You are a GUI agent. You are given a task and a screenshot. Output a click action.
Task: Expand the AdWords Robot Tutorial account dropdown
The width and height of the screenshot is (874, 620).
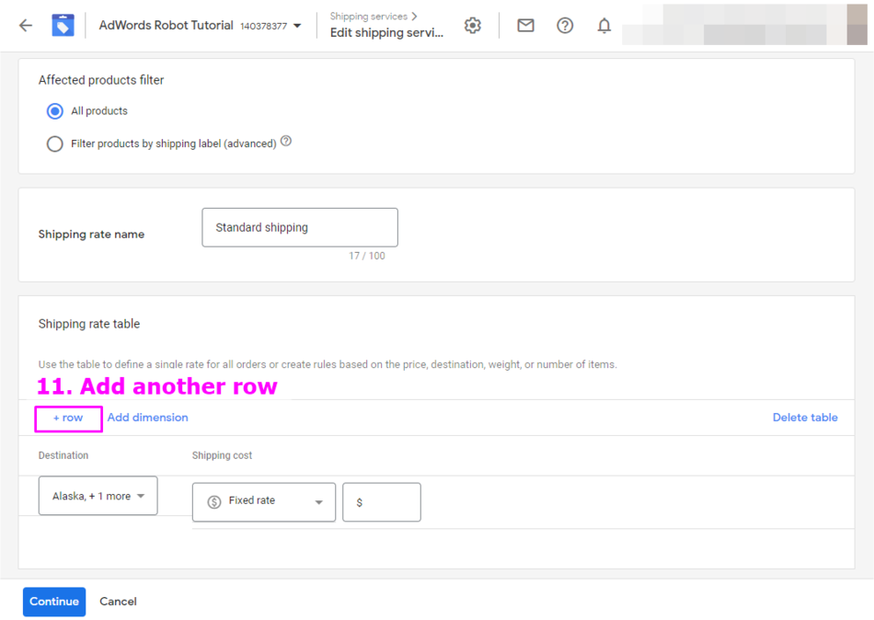coord(296,27)
